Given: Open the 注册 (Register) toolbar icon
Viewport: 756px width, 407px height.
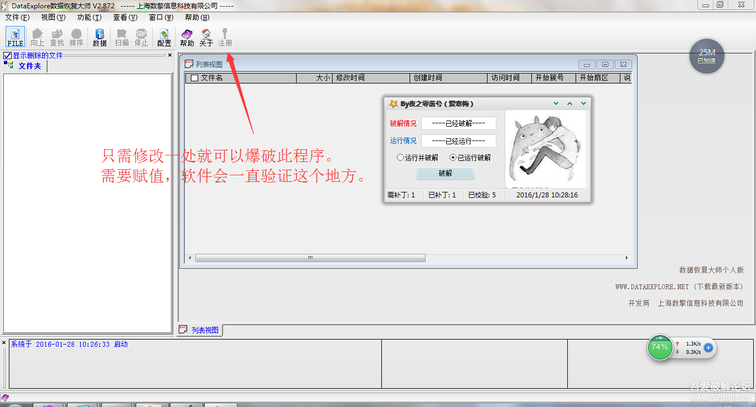Looking at the screenshot, I should tap(225, 36).
